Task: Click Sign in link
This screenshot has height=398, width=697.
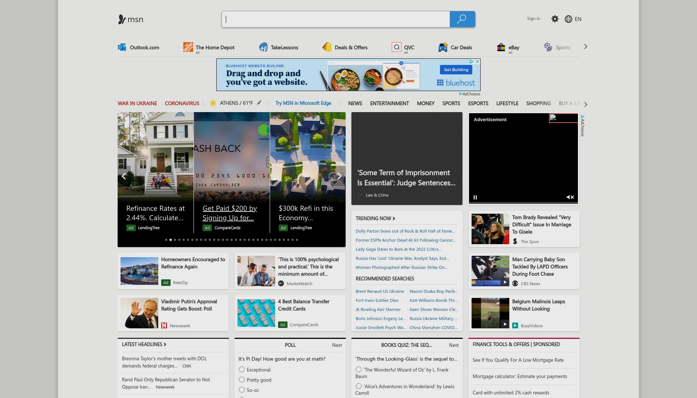Action: 533,19
